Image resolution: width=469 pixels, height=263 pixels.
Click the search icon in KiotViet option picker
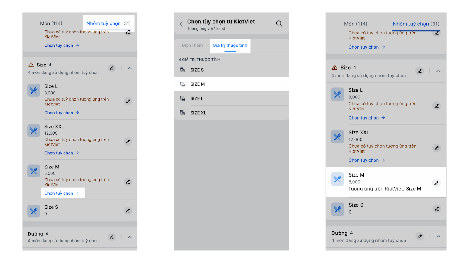point(279,24)
